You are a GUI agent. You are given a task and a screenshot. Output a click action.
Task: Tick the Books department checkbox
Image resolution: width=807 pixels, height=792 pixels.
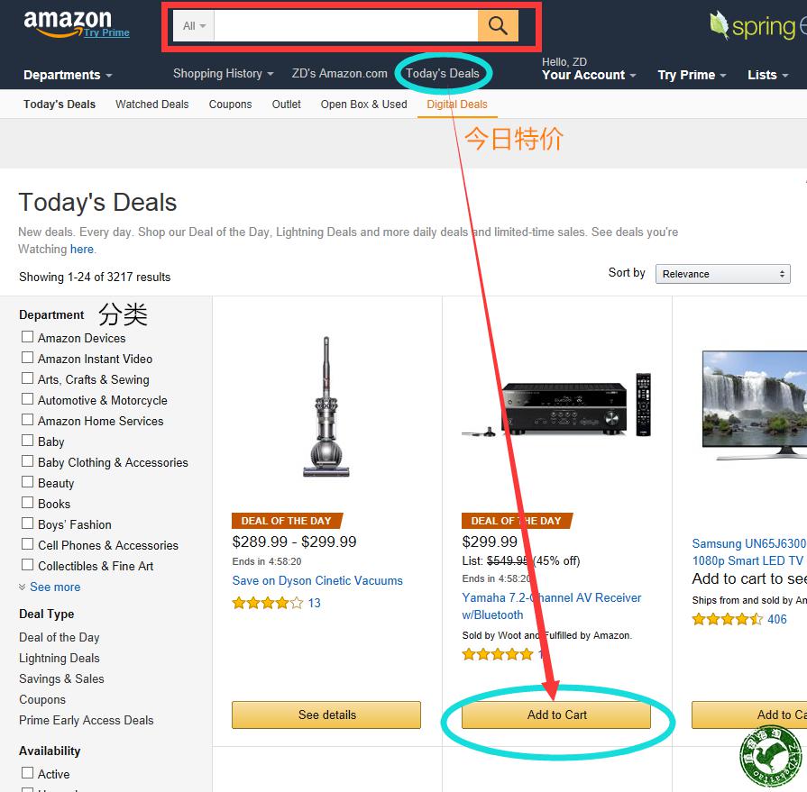[x=27, y=503]
